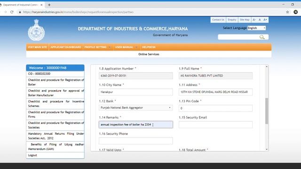
Task: Open the browser profile avatar icon
Action: point(295,12)
